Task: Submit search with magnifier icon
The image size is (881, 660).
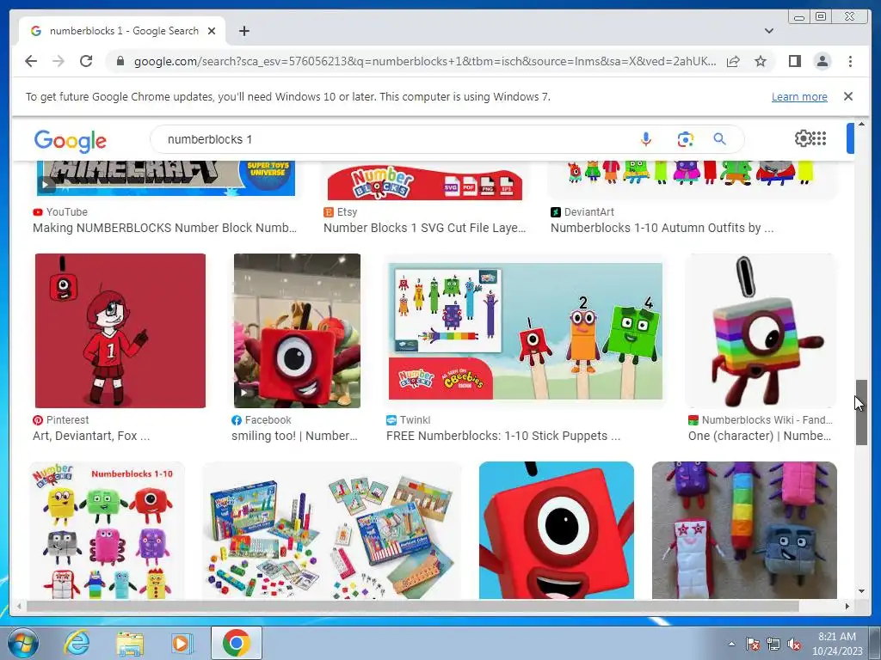Action: tap(720, 139)
